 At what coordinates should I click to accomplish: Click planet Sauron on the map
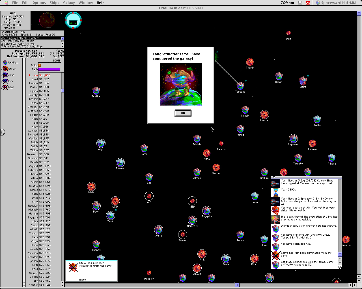click(183, 235)
